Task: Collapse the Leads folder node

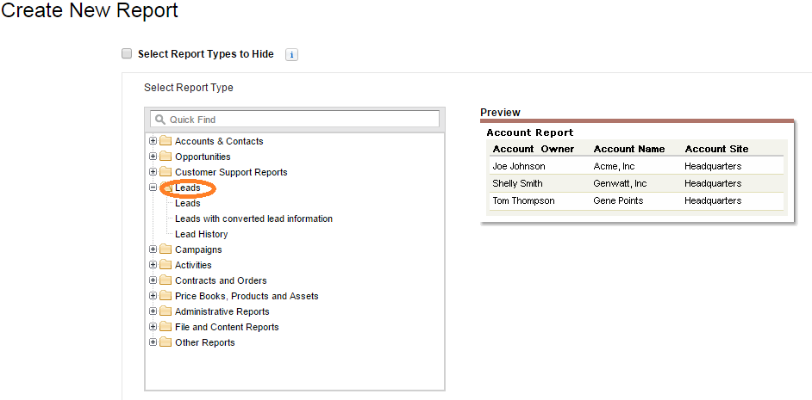Action: (153, 188)
